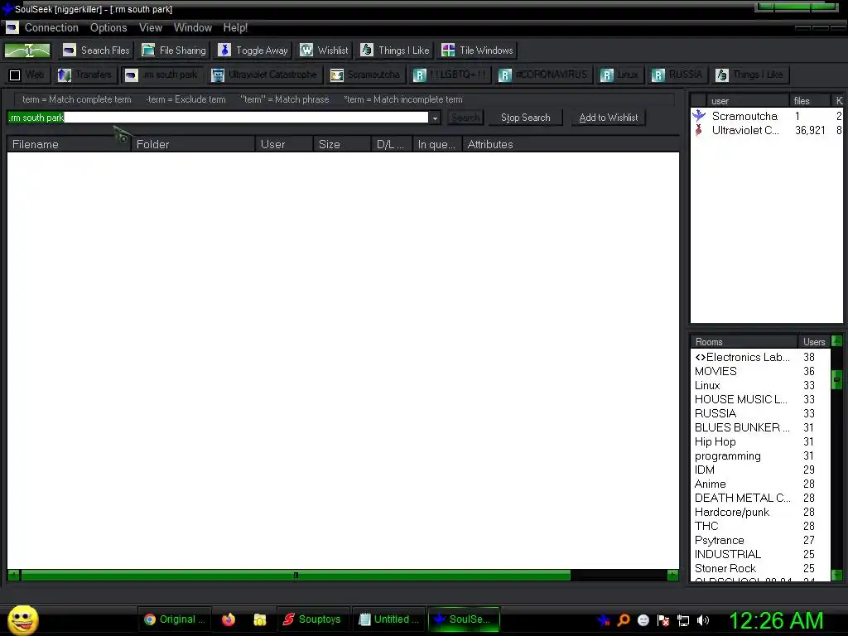
Task: Switch to the Things I Like tab
Action: [749, 75]
